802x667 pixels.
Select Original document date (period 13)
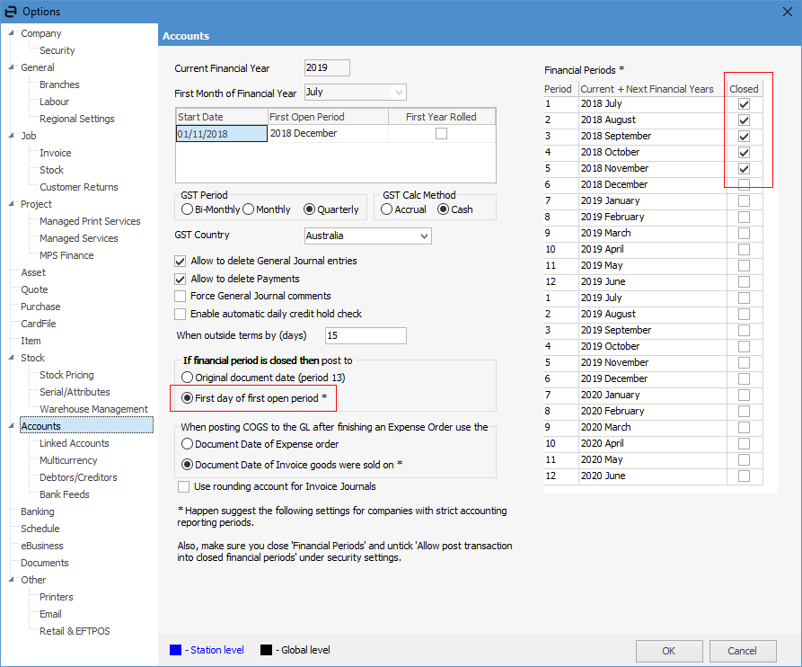tap(188, 378)
